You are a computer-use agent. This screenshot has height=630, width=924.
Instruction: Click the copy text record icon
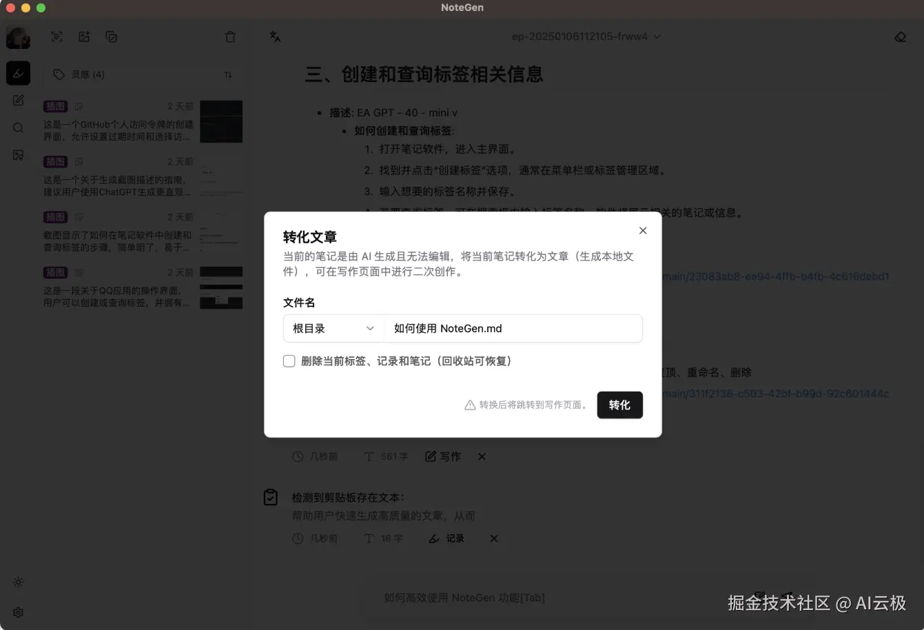(112, 37)
